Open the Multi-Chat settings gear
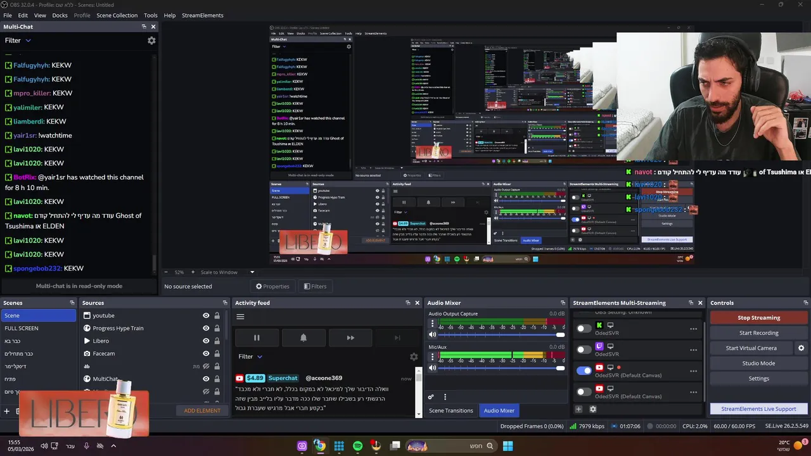 pyautogui.click(x=151, y=41)
